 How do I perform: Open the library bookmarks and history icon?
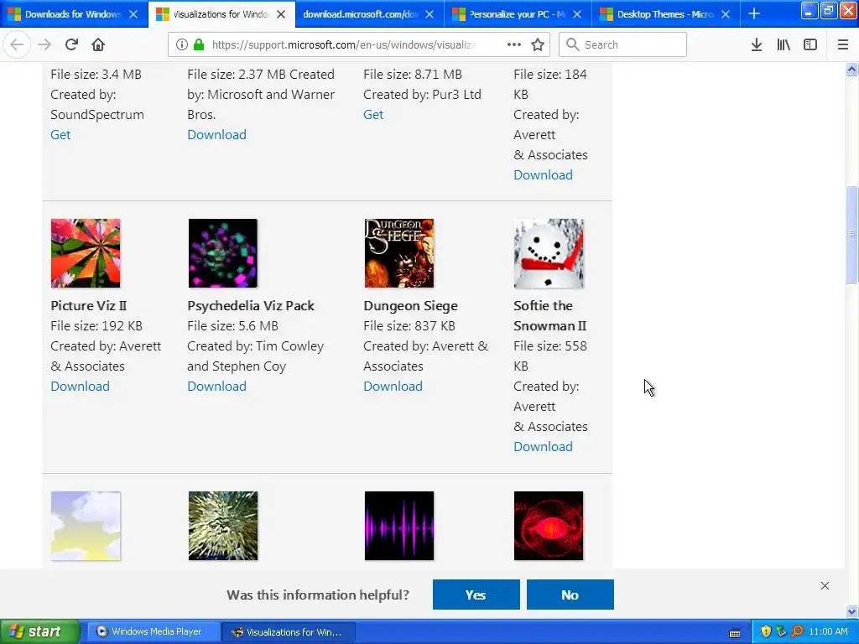pos(784,44)
